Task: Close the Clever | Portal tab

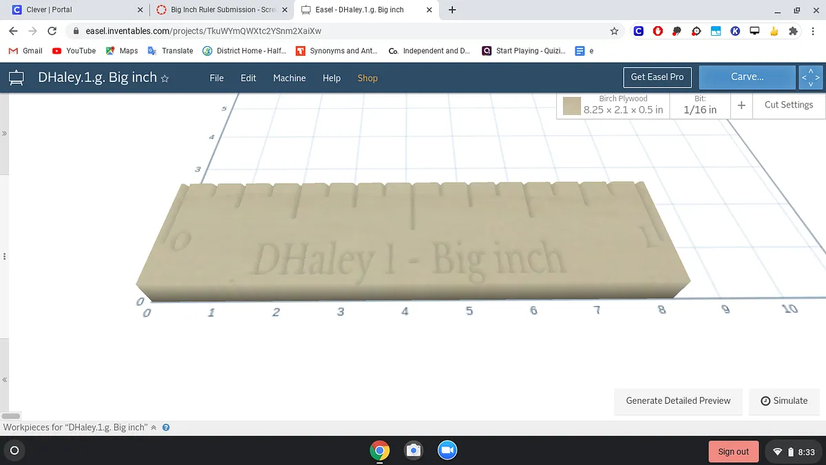Action: pos(140,10)
